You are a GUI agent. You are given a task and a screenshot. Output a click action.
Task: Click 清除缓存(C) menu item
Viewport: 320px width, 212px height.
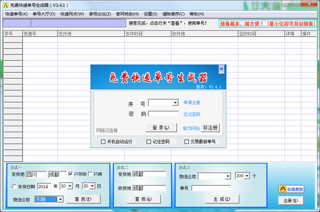173,14
